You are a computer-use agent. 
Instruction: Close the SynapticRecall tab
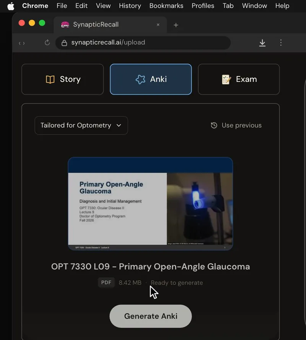158,25
